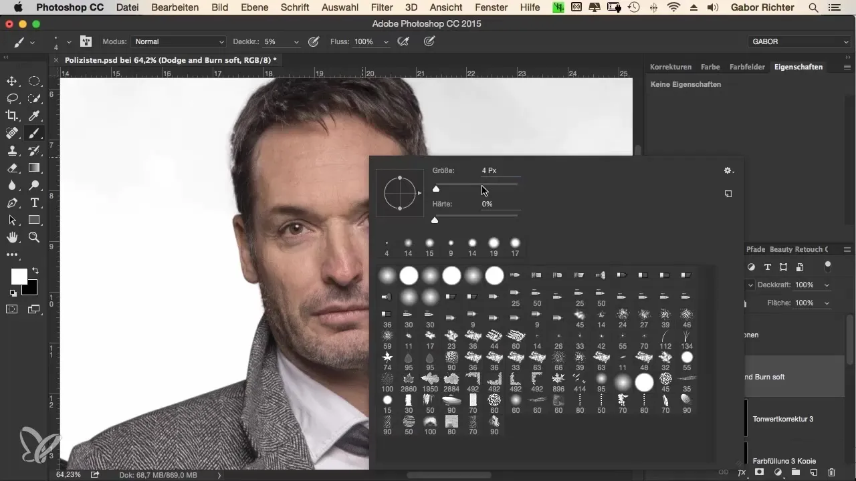This screenshot has width=856, height=481.
Task: Delete layer with the trash icon
Action: (x=831, y=472)
